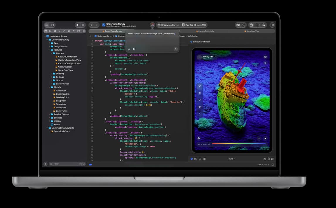Expand the DesignSystem folder
The width and height of the screenshot is (336, 208).
(50, 46)
